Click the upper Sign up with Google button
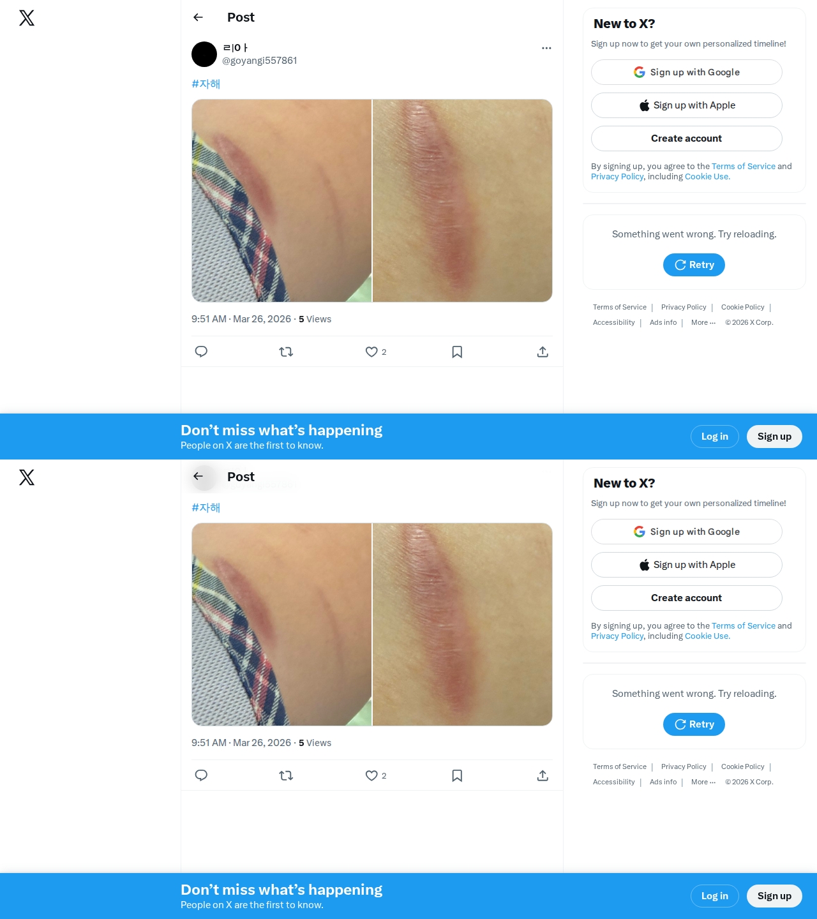The height and width of the screenshot is (919, 817). pos(687,72)
